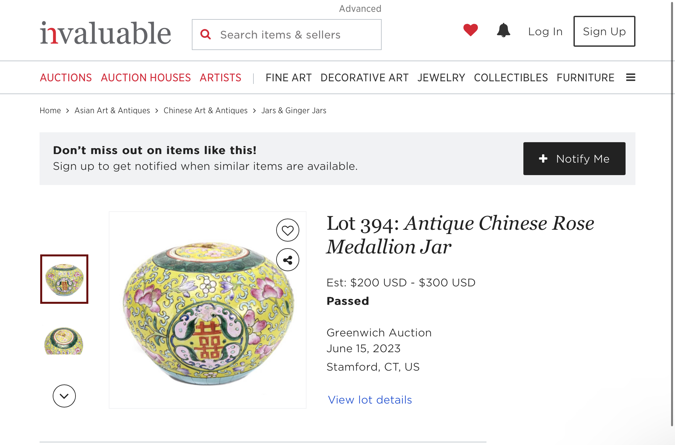The image size is (675, 445).
Task: Open the DECORATIVE ART category
Action: point(364,78)
